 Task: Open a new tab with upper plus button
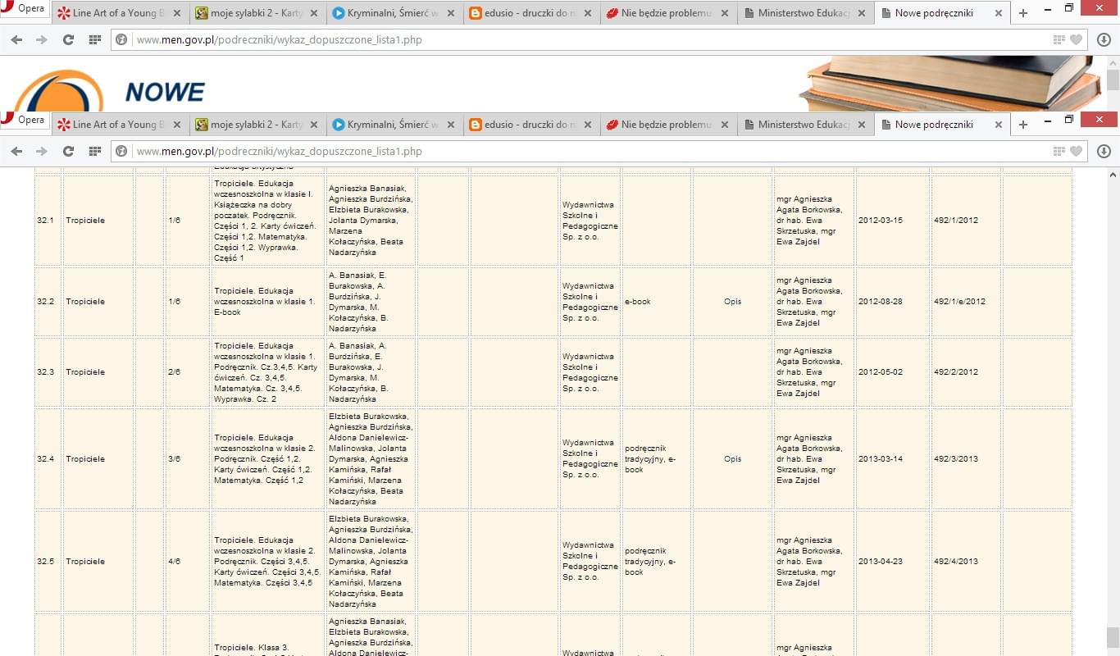coord(1023,13)
